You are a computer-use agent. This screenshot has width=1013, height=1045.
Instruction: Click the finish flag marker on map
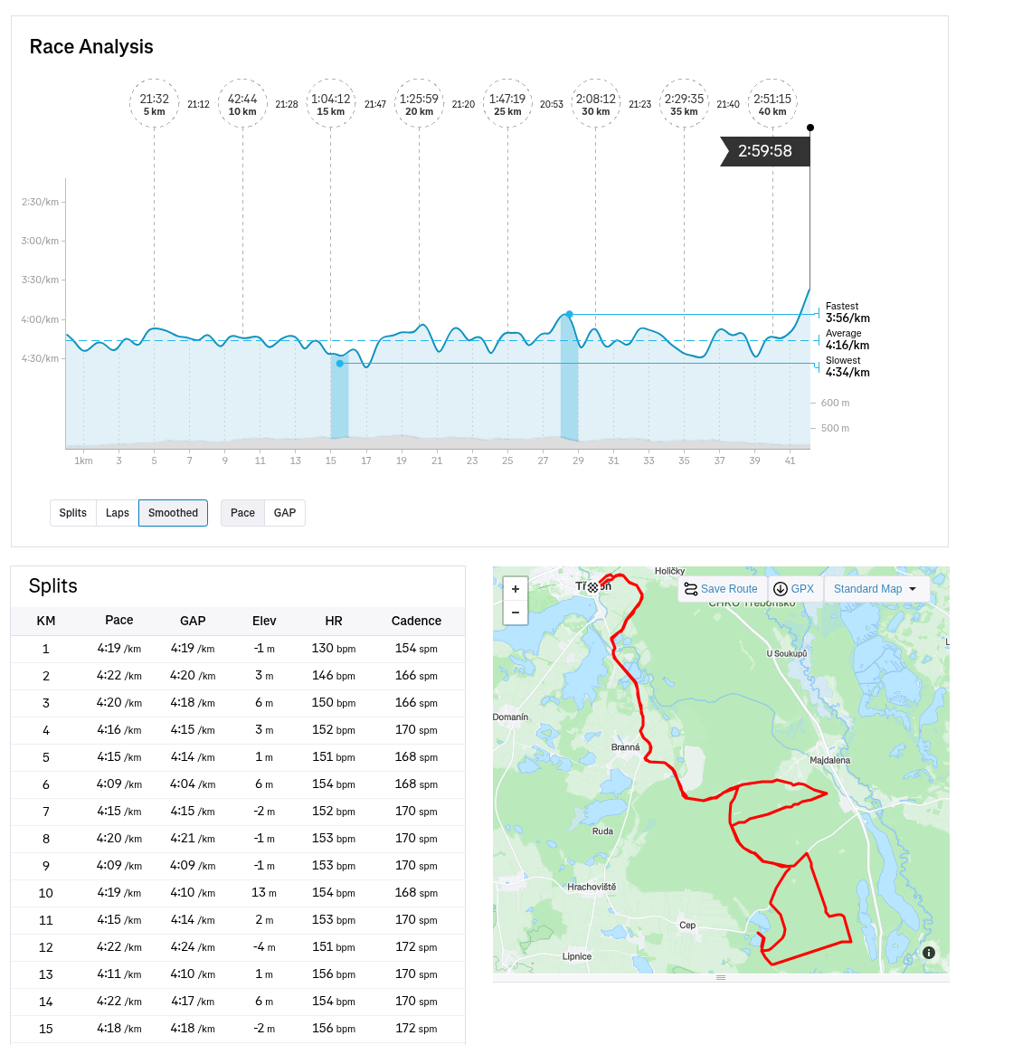click(x=593, y=587)
